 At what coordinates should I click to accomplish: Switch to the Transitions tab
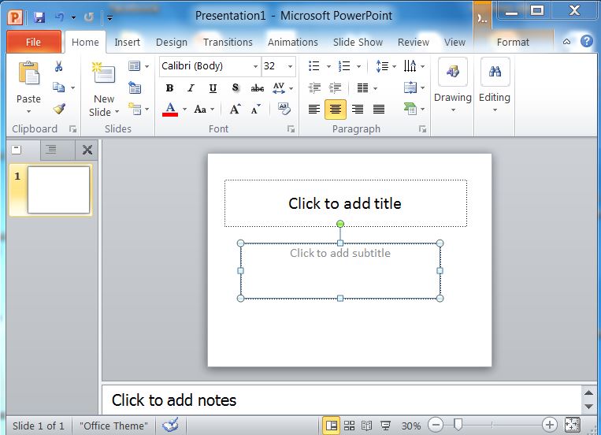[x=228, y=43]
